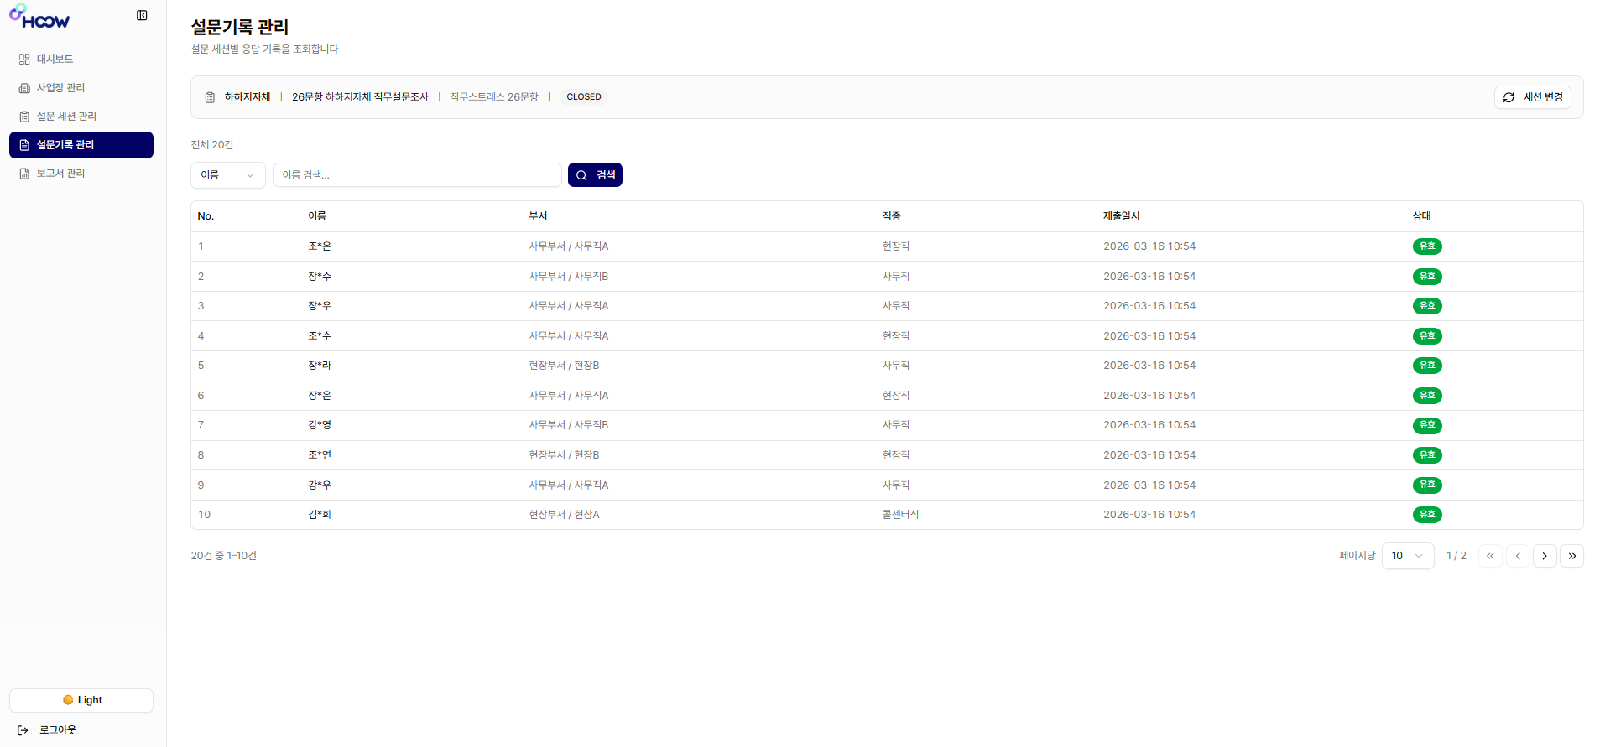Collapse the sidebar panel icon

click(142, 15)
